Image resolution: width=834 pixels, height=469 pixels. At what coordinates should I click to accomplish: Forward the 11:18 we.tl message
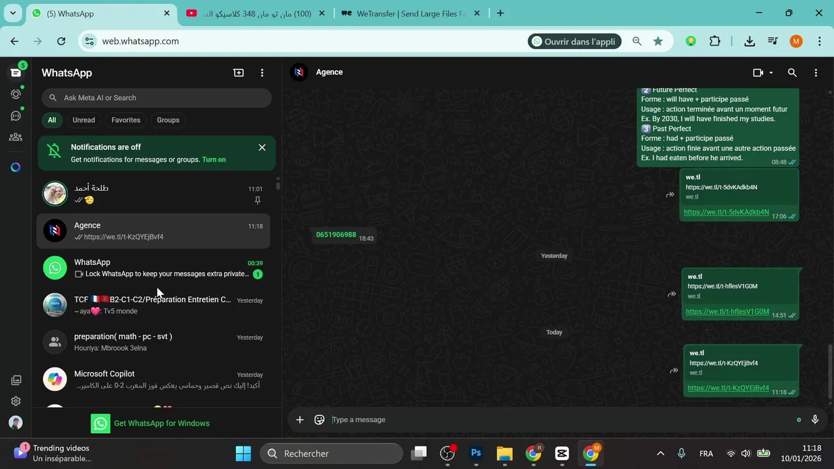pyautogui.click(x=674, y=371)
